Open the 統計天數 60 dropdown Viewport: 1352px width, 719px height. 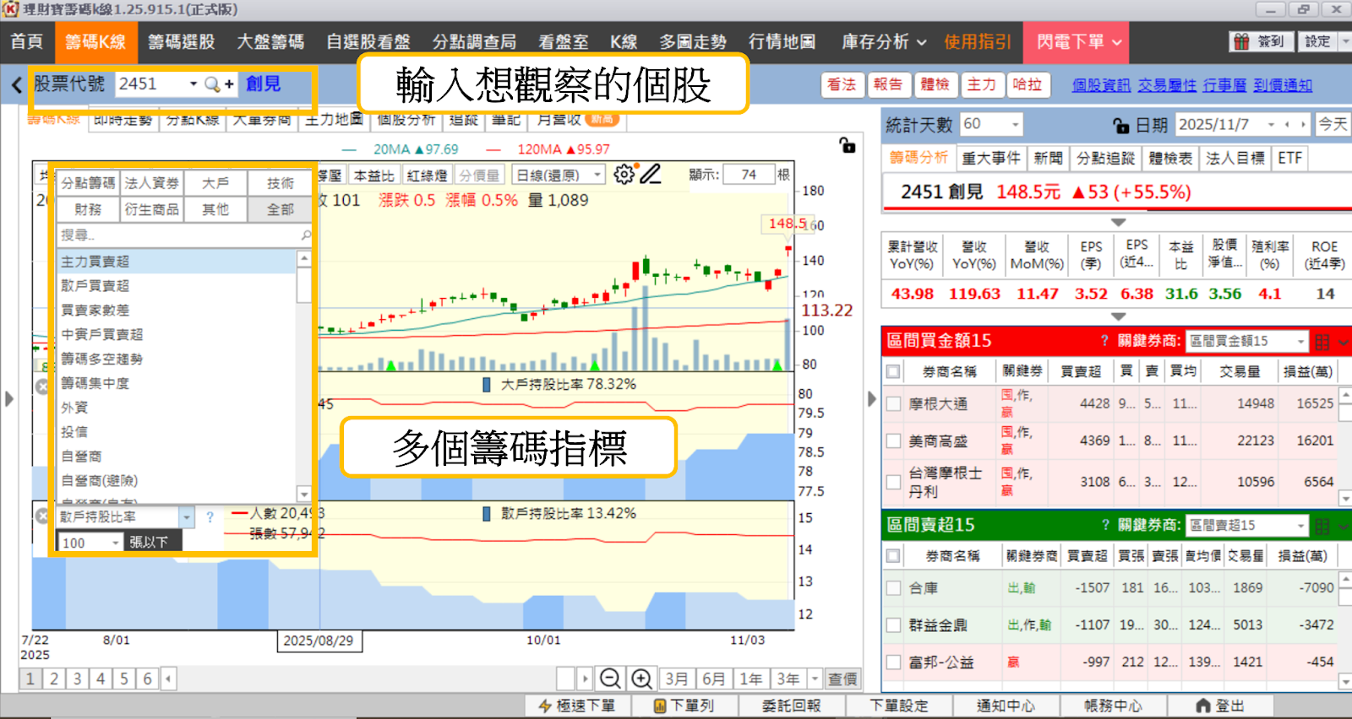pos(1015,125)
